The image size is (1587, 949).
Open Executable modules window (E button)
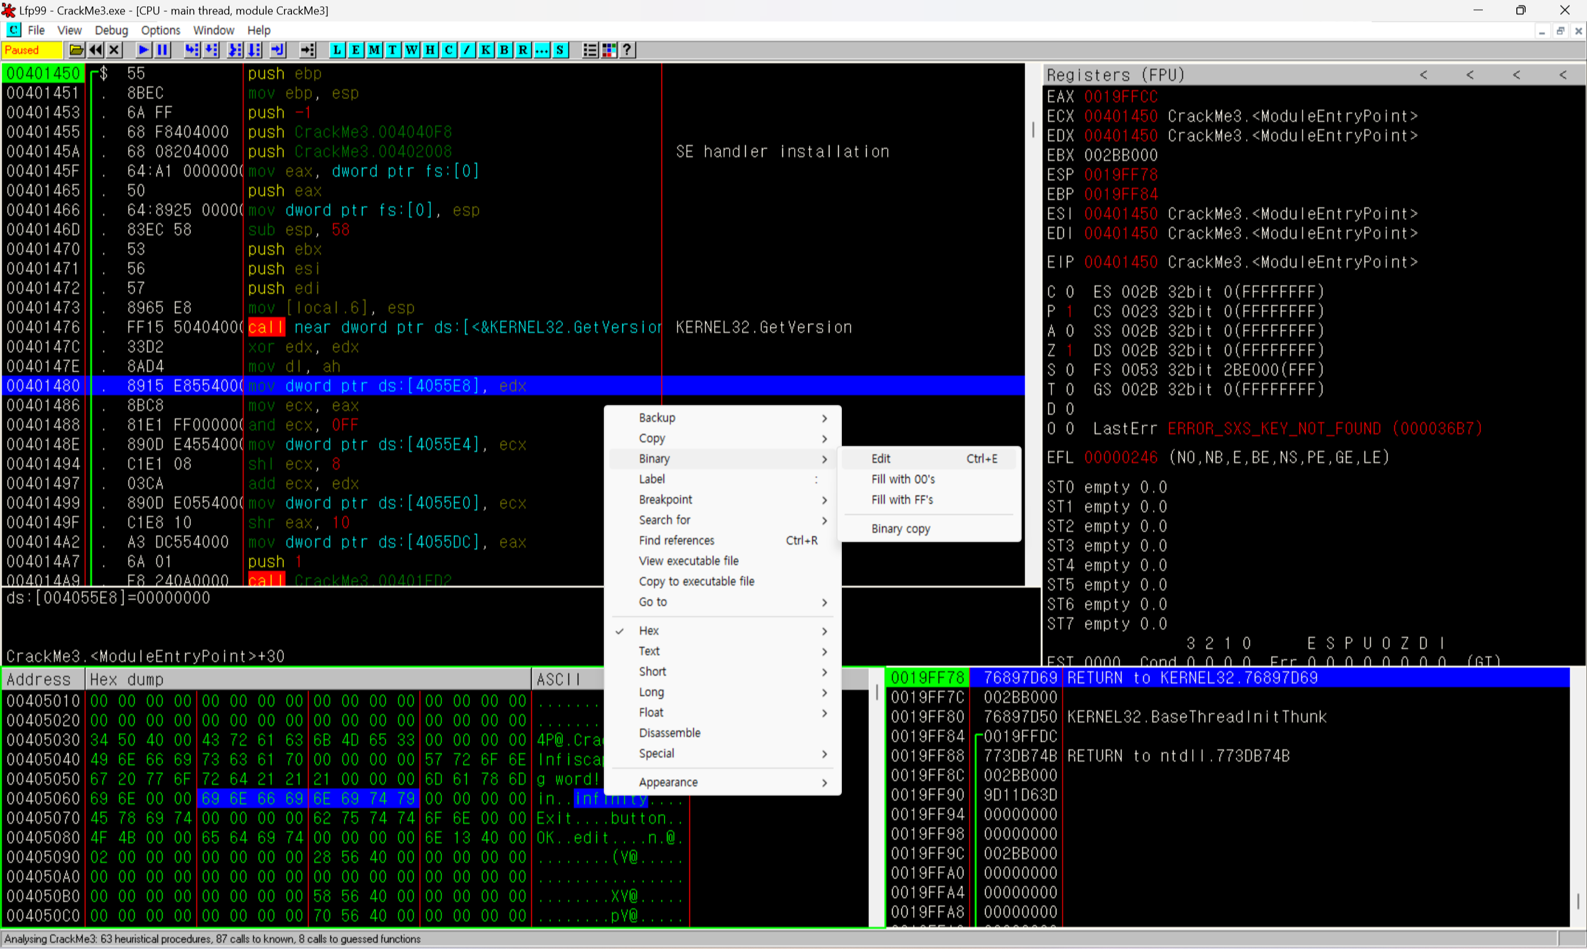(355, 50)
